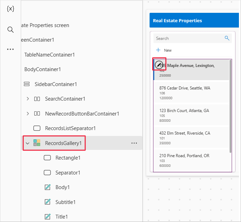The height and width of the screenshot is (222, 241).
Task: Select the eenContainer1 tree item
Action: pyautogui.click(x=37, y=40)
